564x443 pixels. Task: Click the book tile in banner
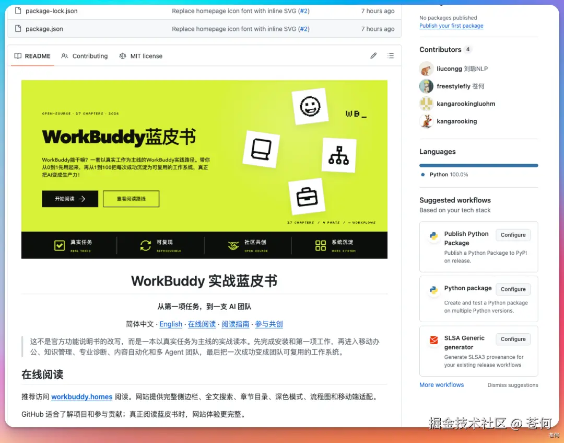261,149
